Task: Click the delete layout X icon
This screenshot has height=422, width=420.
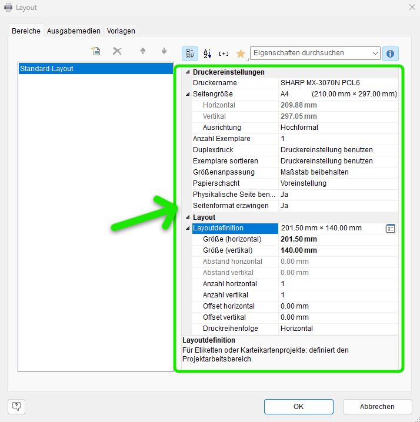Action: [117, 52]
